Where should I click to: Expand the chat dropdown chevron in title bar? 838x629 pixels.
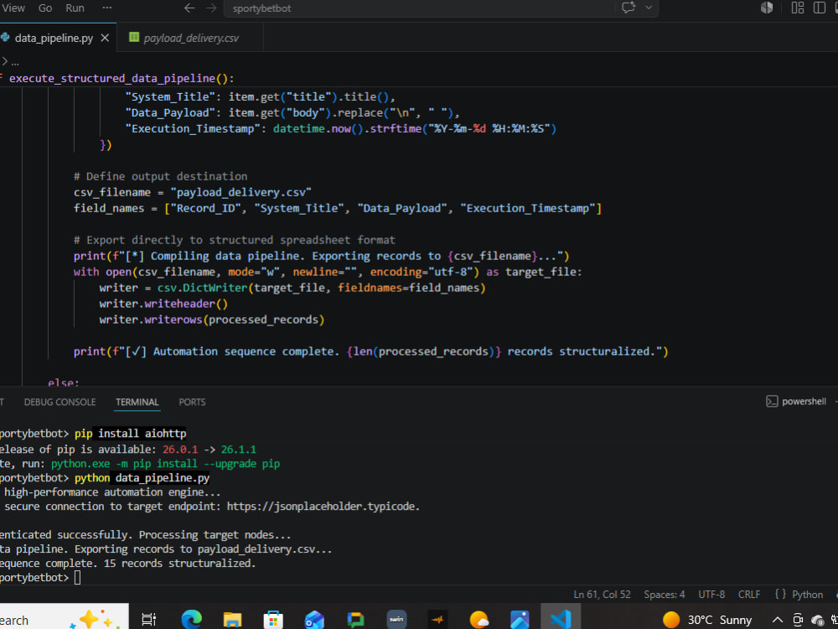pyautogui.click(x=649, y=8)
